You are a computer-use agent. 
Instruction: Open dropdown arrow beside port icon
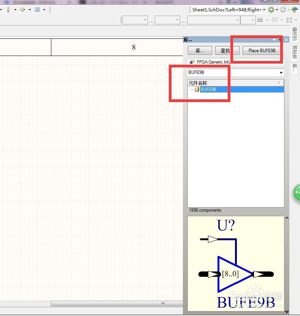30,10
